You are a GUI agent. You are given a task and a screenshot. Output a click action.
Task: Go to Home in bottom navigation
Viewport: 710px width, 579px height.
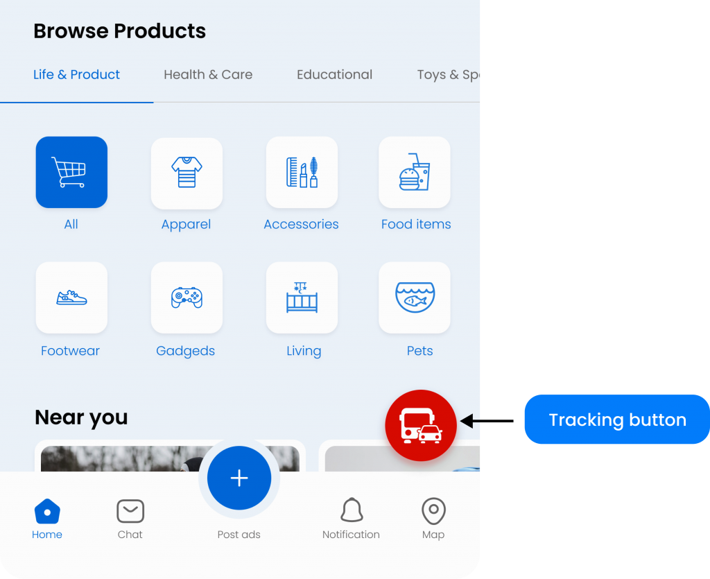coord(47,519)
